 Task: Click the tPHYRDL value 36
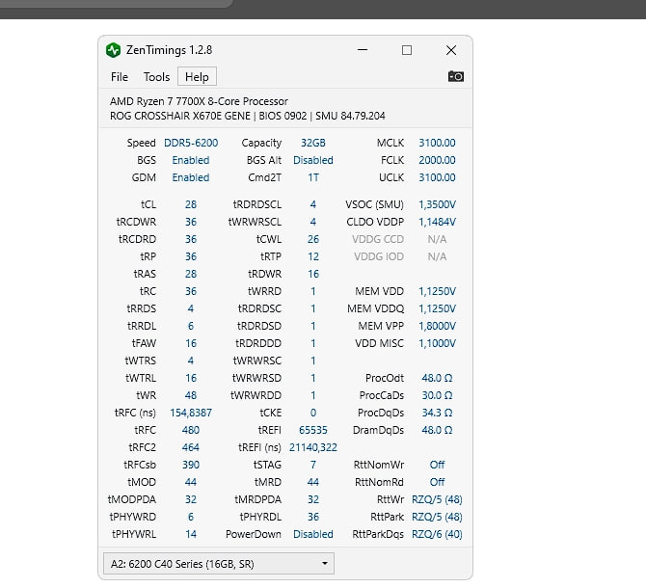tap(313, 517)
